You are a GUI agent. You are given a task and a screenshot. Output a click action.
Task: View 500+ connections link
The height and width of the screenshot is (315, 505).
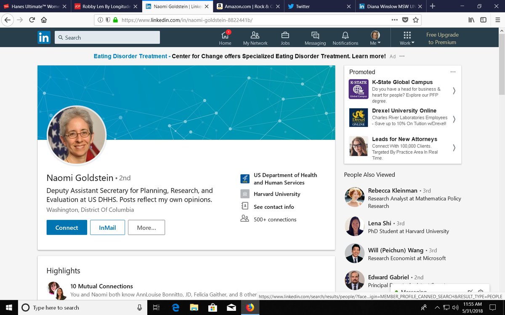[275, 219]
